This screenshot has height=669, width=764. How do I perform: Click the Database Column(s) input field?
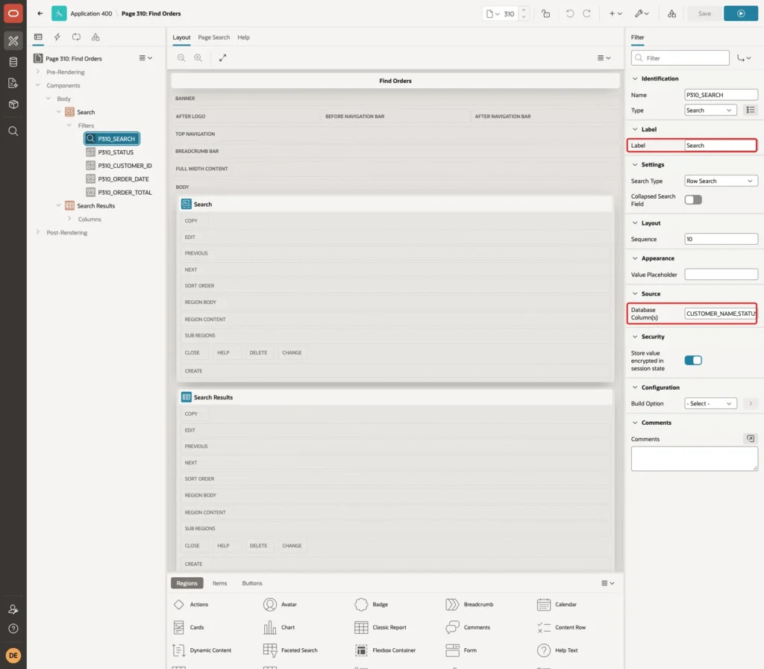click(x=721, y=314)
